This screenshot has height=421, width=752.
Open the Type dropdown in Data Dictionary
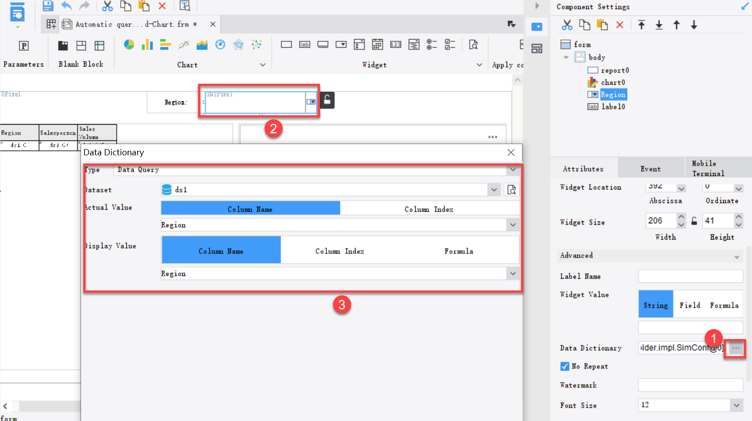click(x=513, y=170)
